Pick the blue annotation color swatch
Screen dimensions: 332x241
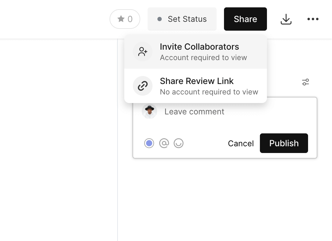pos(149,143)
